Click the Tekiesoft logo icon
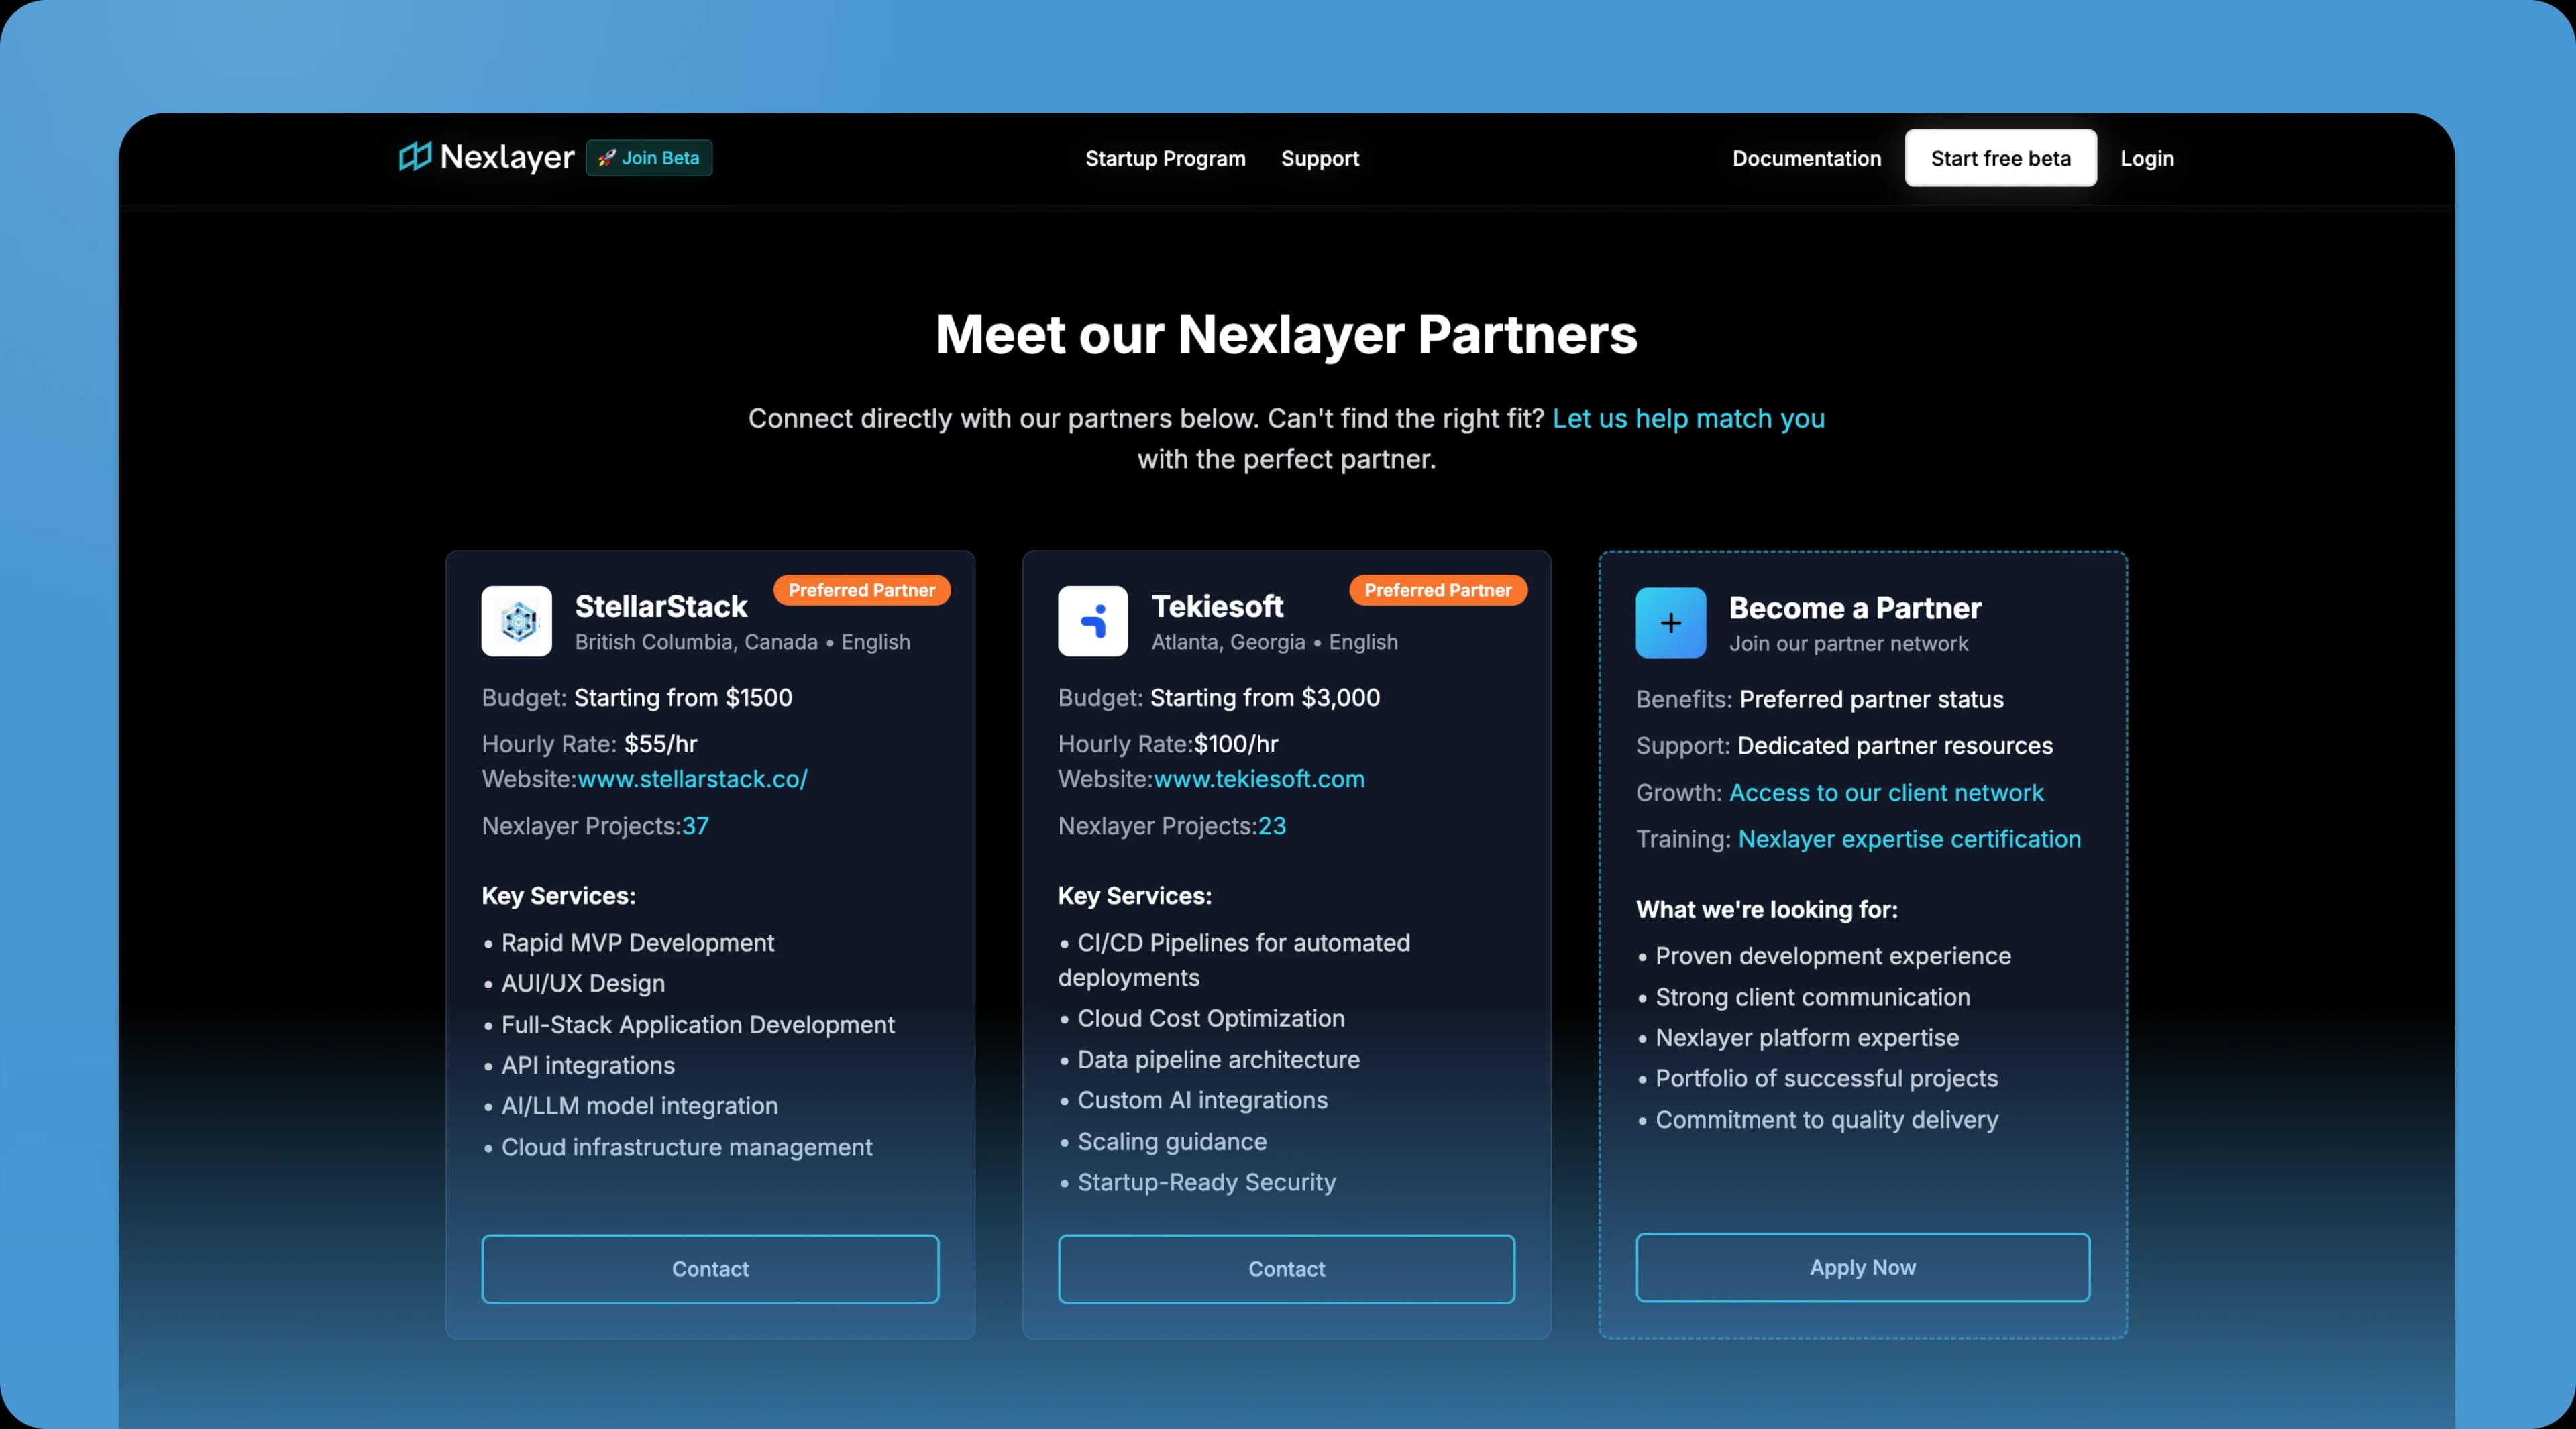The image size is (2576, 1429). pos(1092,622)
